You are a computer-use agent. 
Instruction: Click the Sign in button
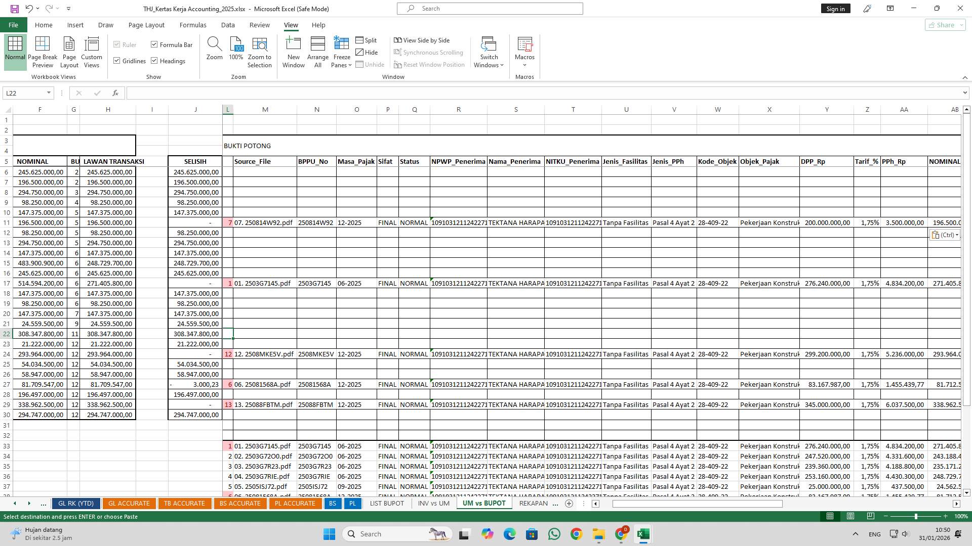click(x=835, y=9)
